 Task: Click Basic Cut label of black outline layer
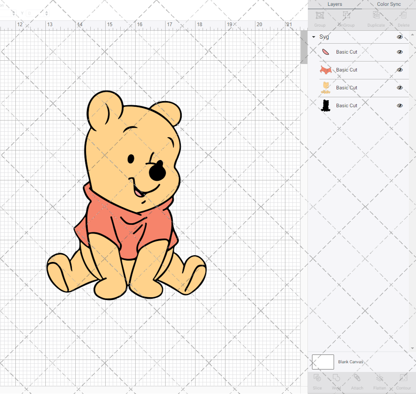[x=347, y=106]
